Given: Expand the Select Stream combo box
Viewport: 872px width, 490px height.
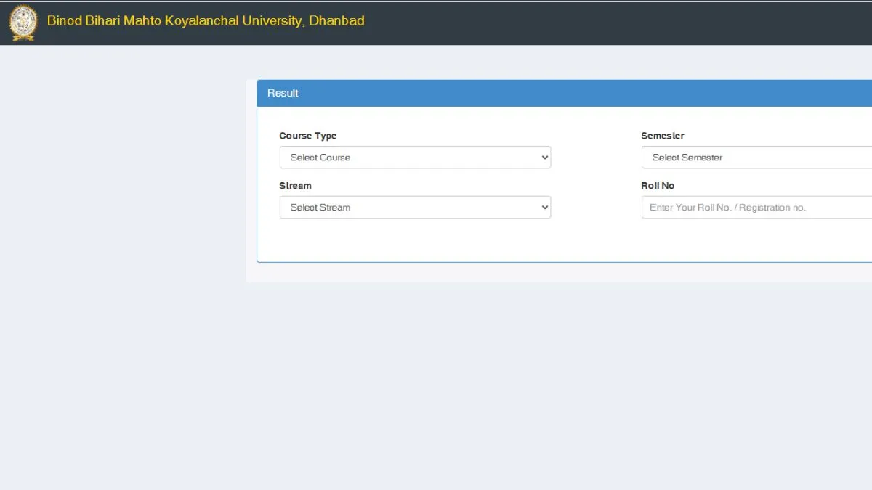Looking at the screenshot, I should point(414,207).
